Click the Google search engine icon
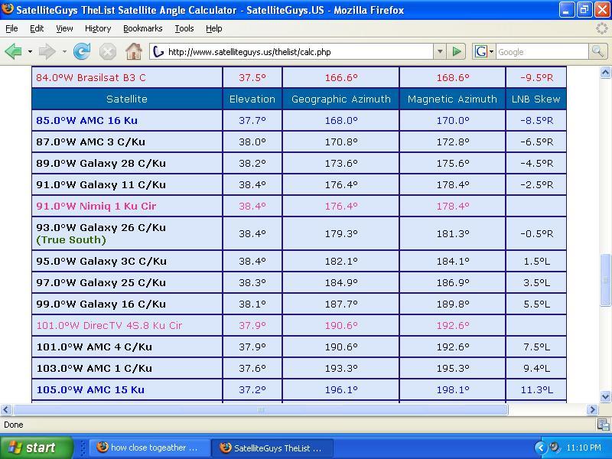 481,51
